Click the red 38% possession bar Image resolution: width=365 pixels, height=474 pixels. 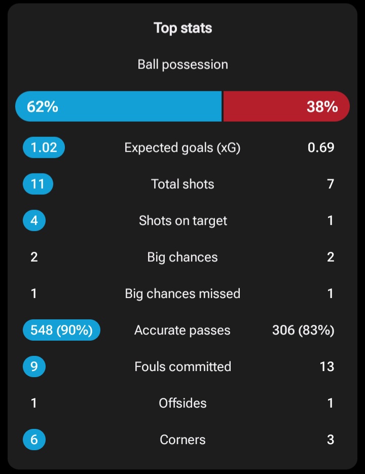[x=286, y=106]
